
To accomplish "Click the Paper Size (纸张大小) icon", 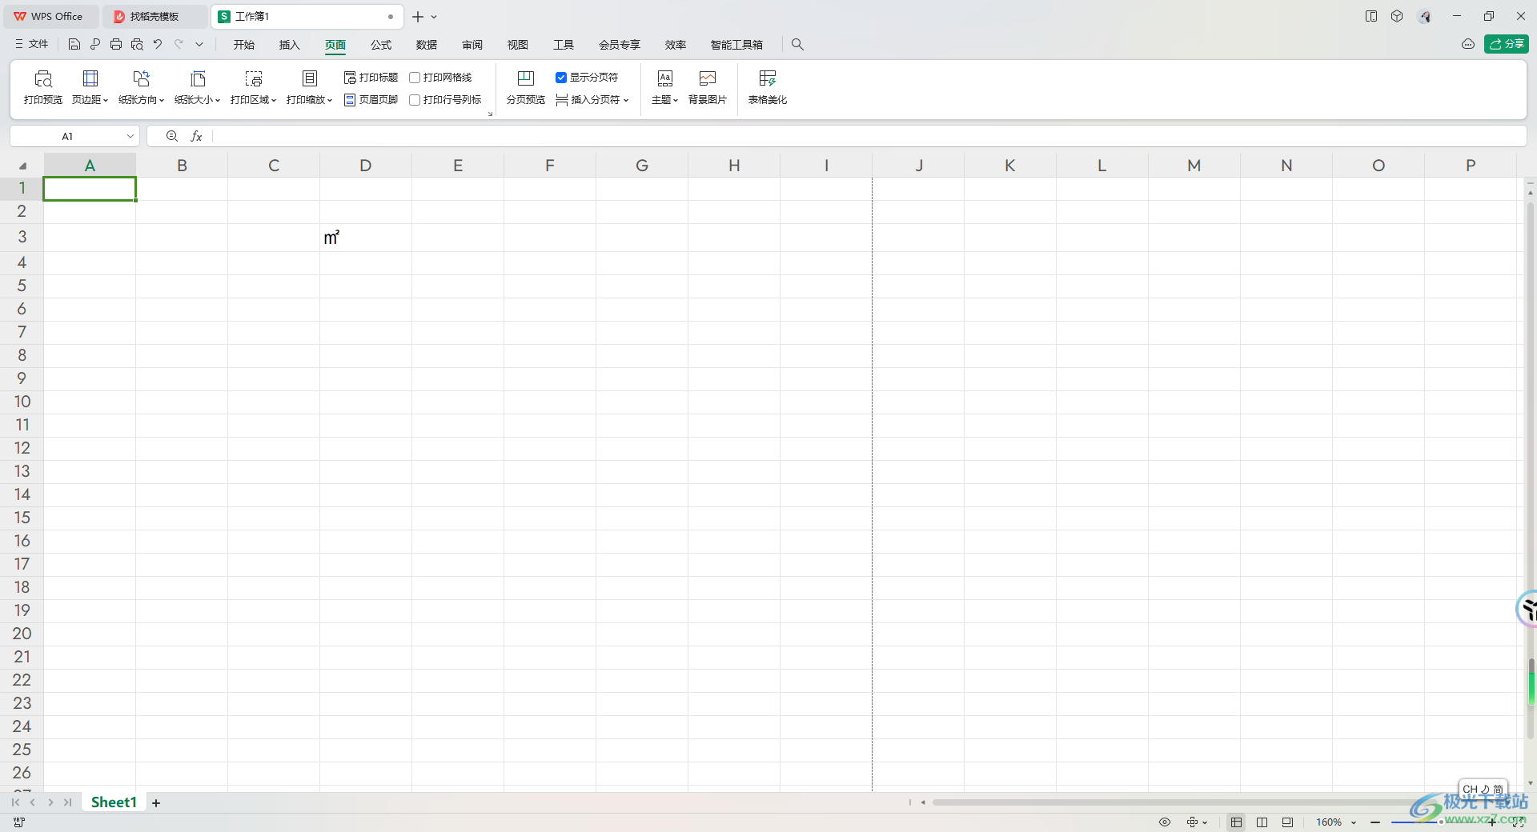I will pos(198,78).
